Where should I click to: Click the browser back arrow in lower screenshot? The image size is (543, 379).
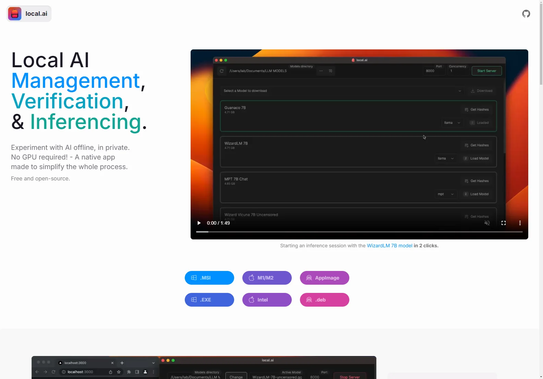coord(37,372)
